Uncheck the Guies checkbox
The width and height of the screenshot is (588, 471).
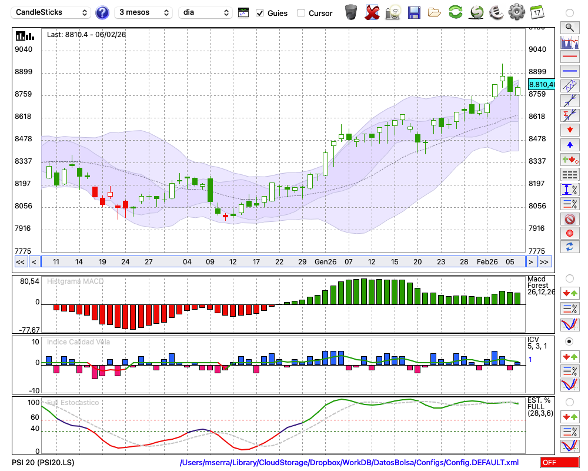(x=260, y=13)
